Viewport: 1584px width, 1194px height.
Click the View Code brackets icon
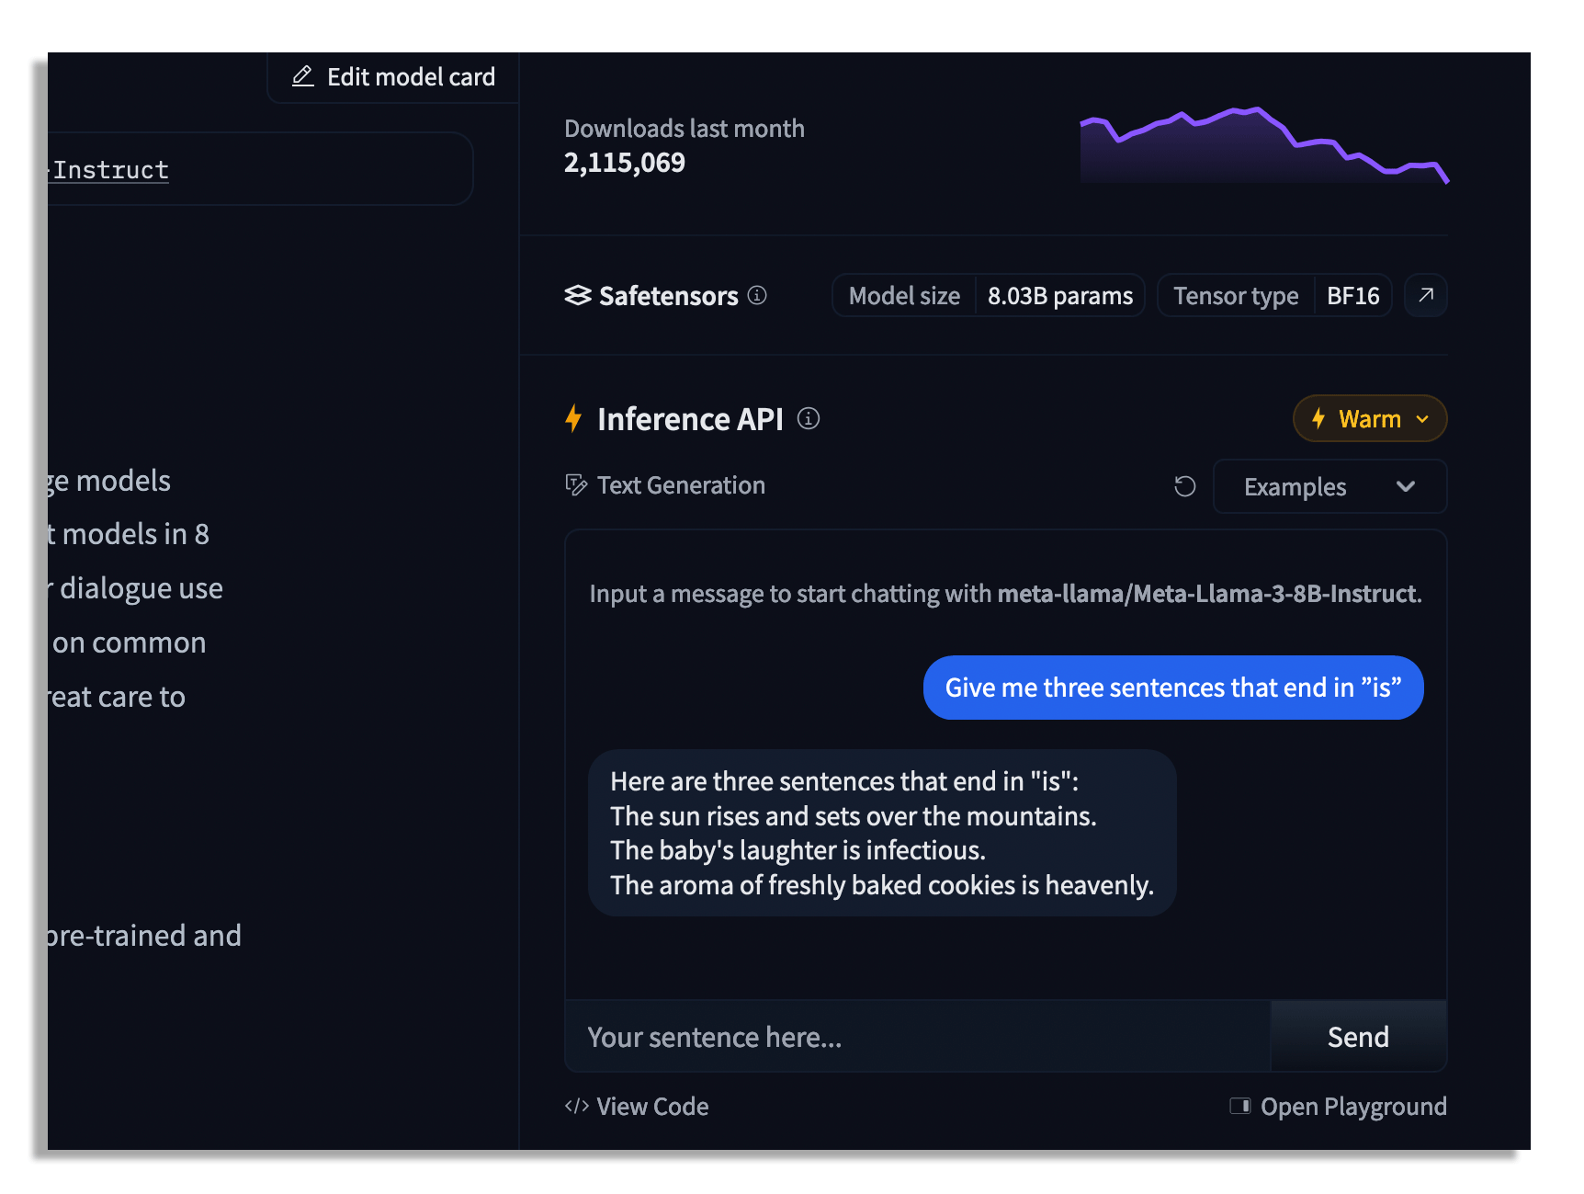tap(577, 1106)
